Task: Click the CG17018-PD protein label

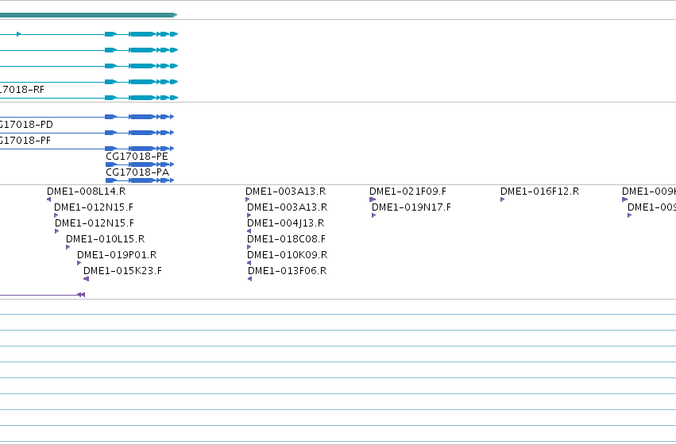Action: click(26, 125)
